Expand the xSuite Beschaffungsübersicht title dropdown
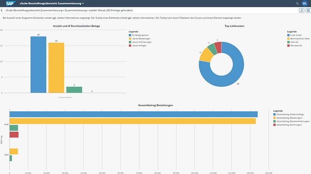The height and width of the screenshot is (174, 311). pyautogui.click(x=83, y=3)
